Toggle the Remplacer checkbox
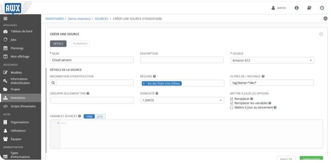The image size is (331, 163). [231, 99]
